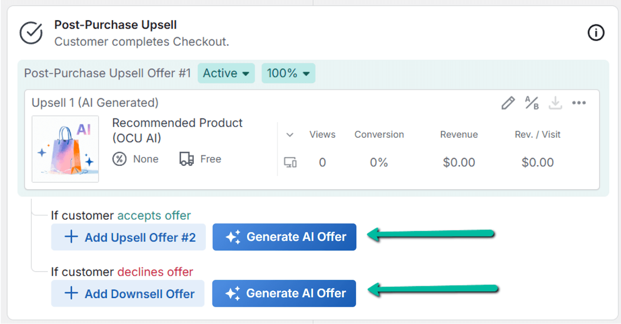The height and width of the screenshot is (324, 621).
Task: Click Add Upsell Offer #2 button
Action: click(x=128, y=237)
